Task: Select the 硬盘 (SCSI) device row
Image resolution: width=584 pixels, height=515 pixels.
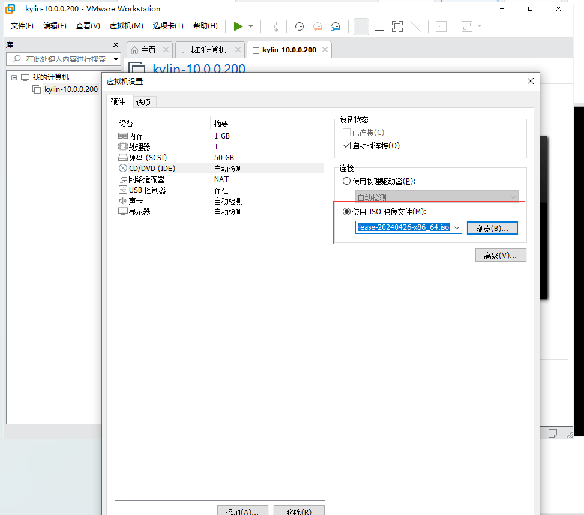Action: click(x=220, y=157)
